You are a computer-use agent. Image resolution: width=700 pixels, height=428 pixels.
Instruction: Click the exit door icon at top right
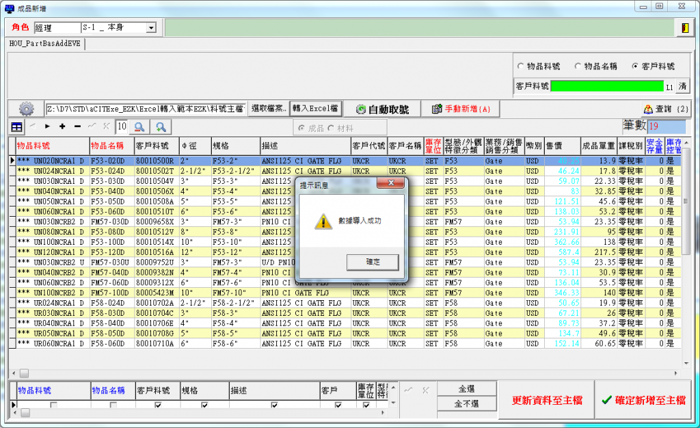684,27
